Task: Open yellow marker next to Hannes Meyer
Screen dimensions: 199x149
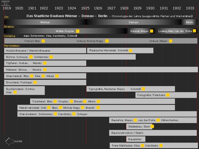Action: (x=151, y=31)
